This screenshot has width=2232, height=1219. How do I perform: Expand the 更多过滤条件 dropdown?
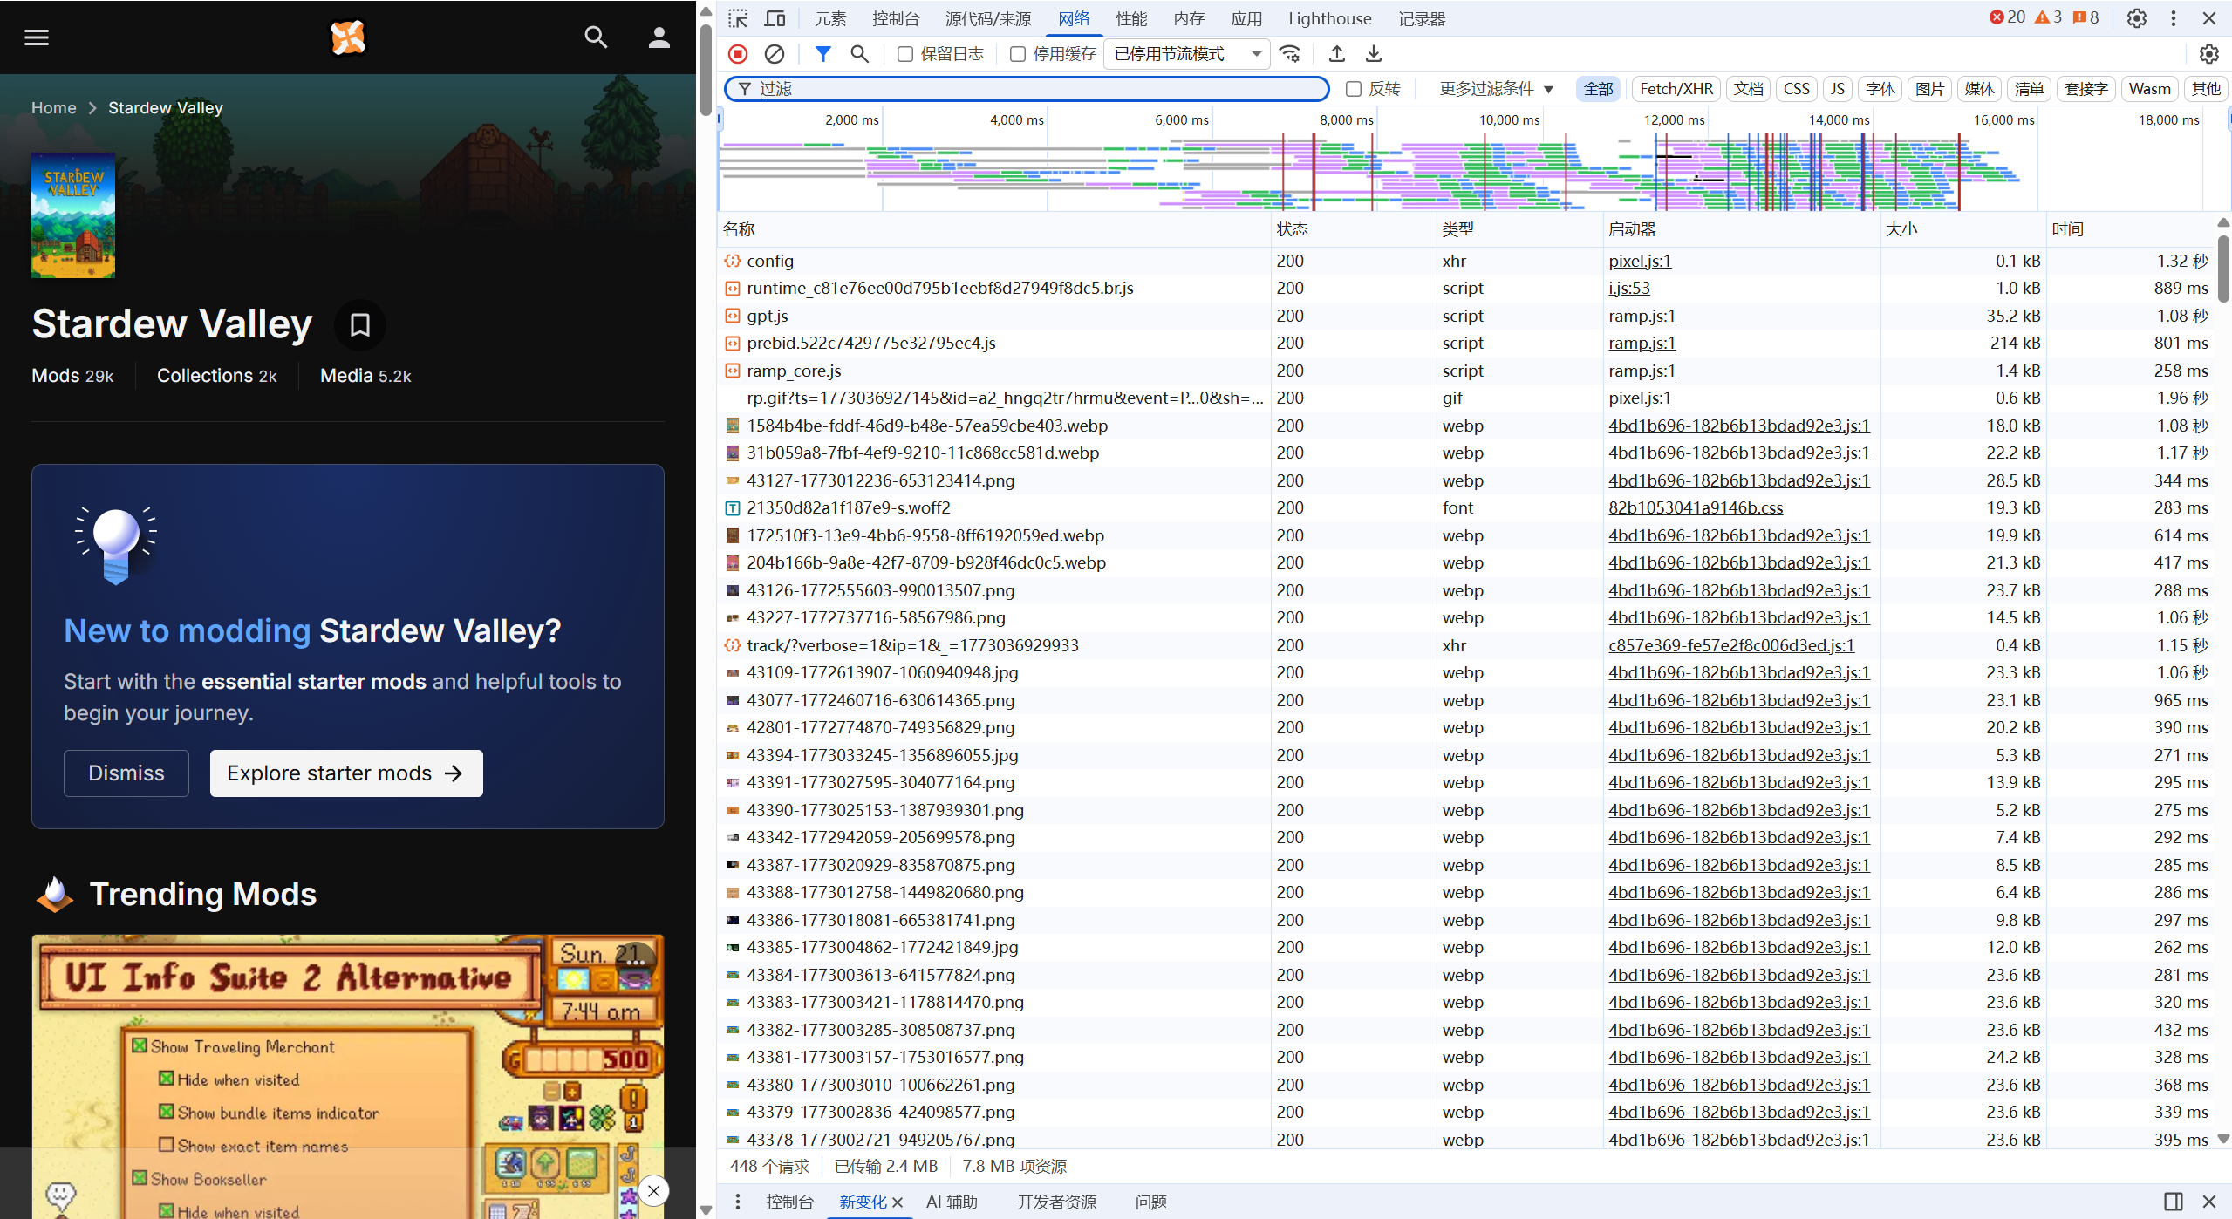coord(1496,89)
